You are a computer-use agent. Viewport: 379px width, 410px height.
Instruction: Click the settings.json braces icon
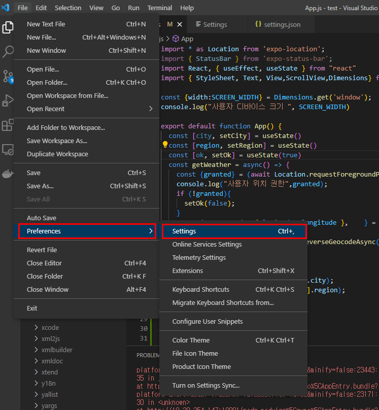tap(258, 24)
